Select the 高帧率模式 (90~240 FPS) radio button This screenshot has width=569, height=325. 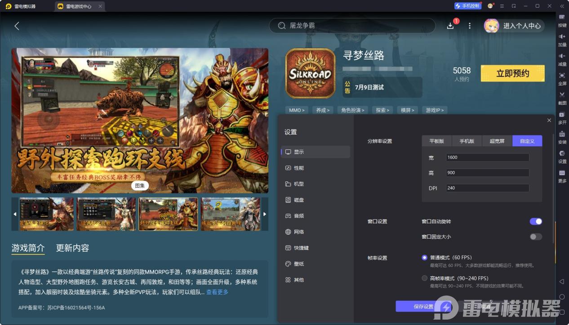[424, 278]
